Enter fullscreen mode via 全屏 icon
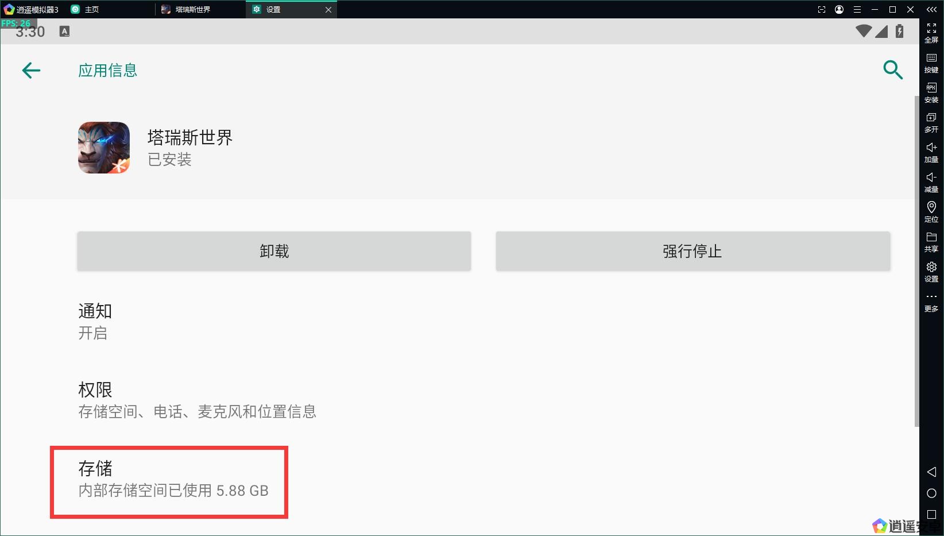Image resolution: width=944 pixels, height=536 pixels. [931, 33]
